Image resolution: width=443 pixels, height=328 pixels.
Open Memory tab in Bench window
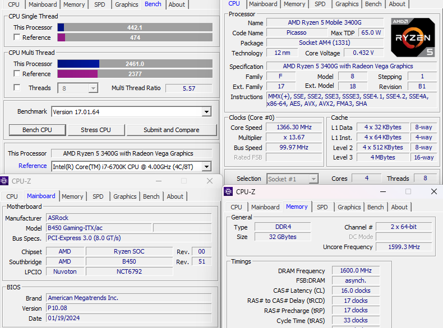(x=74, y=4)
